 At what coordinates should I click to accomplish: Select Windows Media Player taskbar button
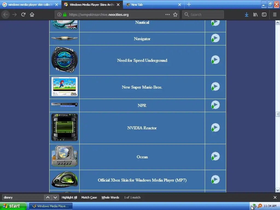[x=51, y=206]
